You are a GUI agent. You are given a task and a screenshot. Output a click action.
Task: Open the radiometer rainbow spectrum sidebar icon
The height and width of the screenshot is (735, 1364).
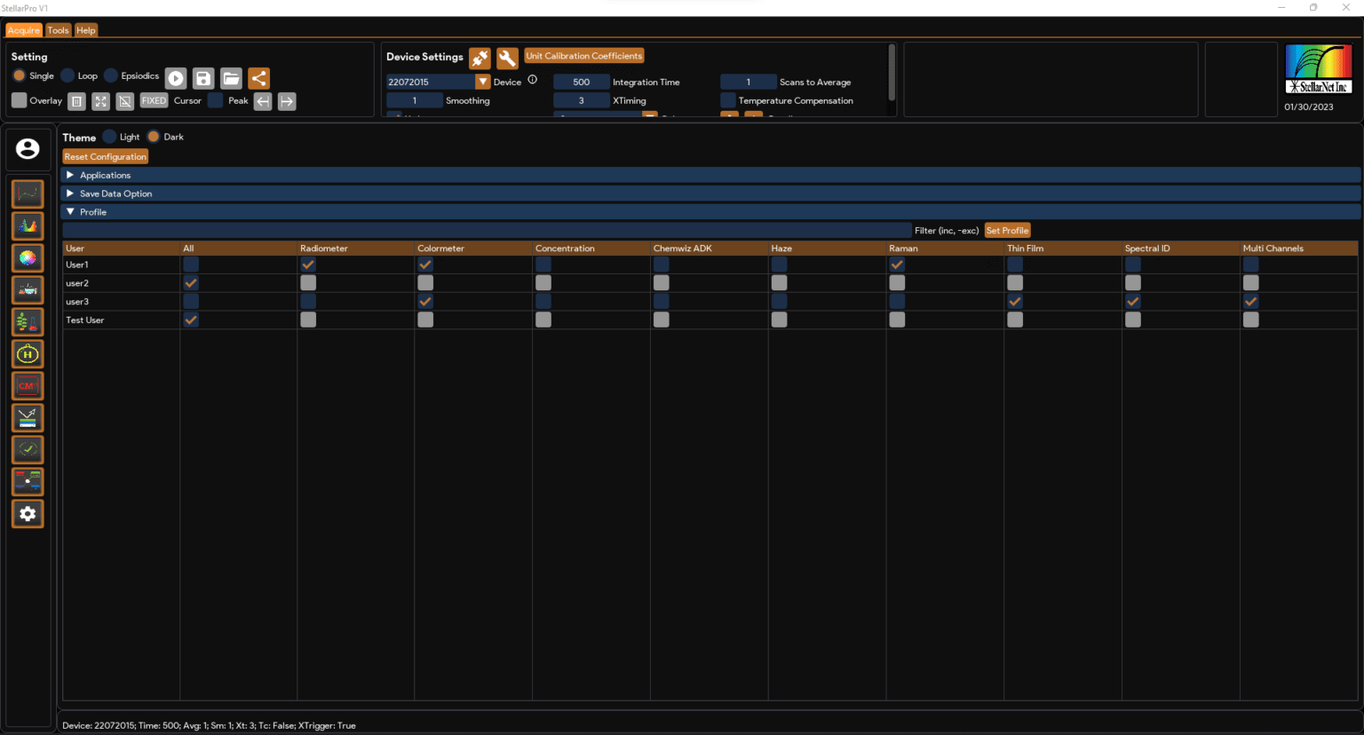pos(28,225)
